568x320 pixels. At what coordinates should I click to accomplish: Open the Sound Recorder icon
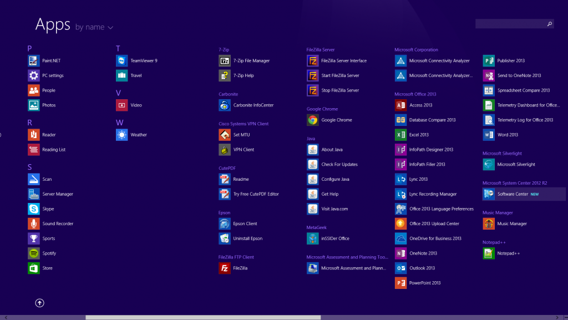pos(34,224)
